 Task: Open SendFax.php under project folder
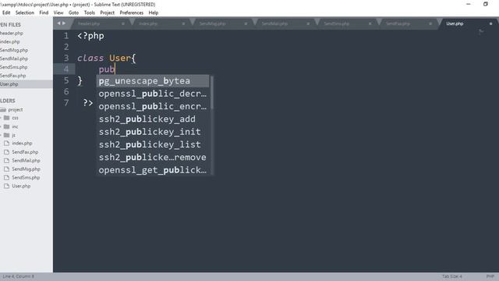25,152
